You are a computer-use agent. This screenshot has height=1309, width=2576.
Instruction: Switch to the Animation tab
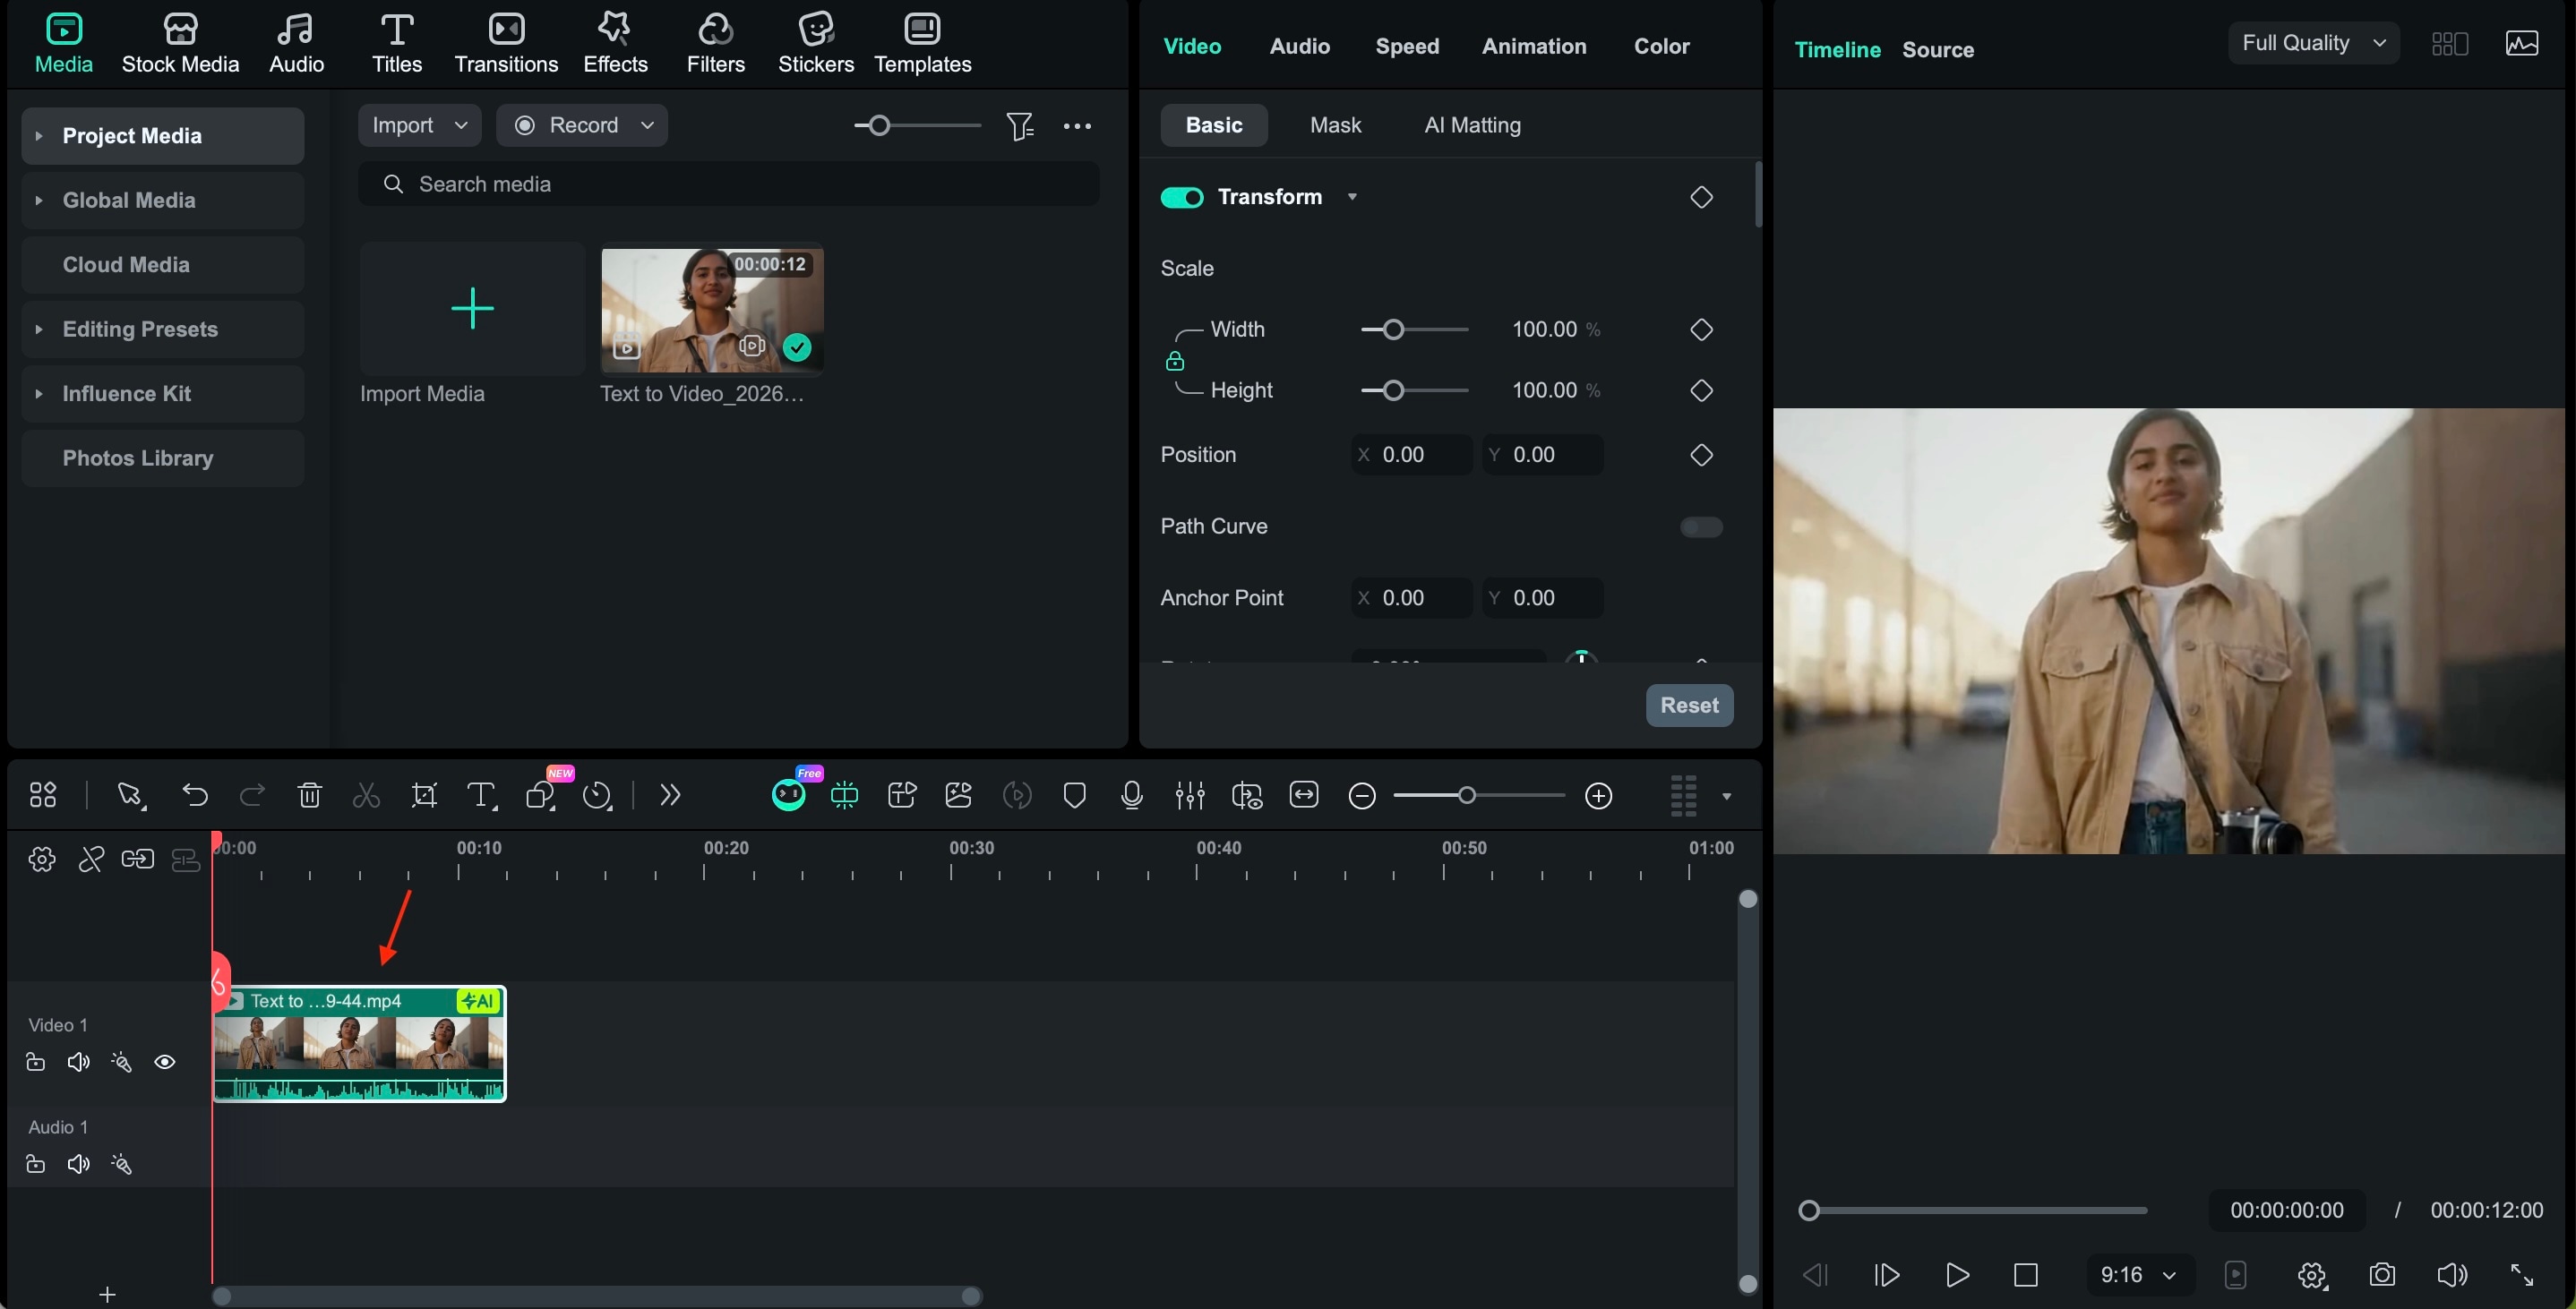1534,46
